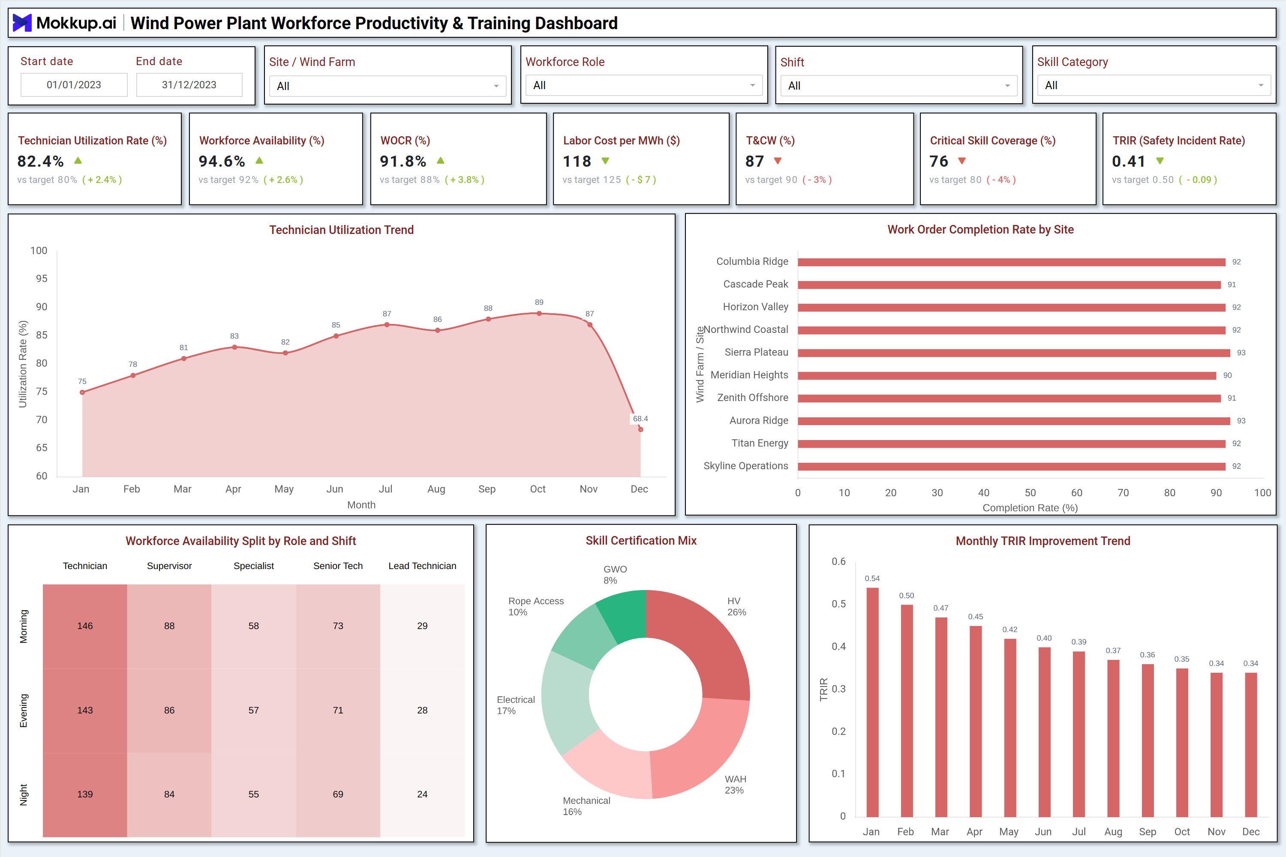This screenshot has height=857, width=1286.
Task: Click the Aurora Ridge site label
Action: click(759, 420)
